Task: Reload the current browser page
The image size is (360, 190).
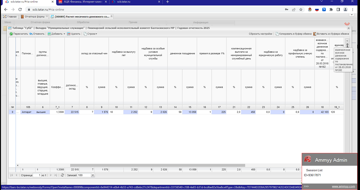Action: click(x=20, y=10)
